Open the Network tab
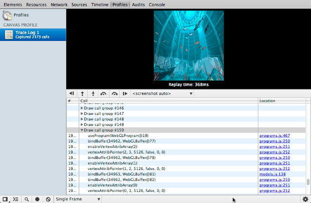Image resolution: width=311 pixels, height=203 pixels. [59, 4]
